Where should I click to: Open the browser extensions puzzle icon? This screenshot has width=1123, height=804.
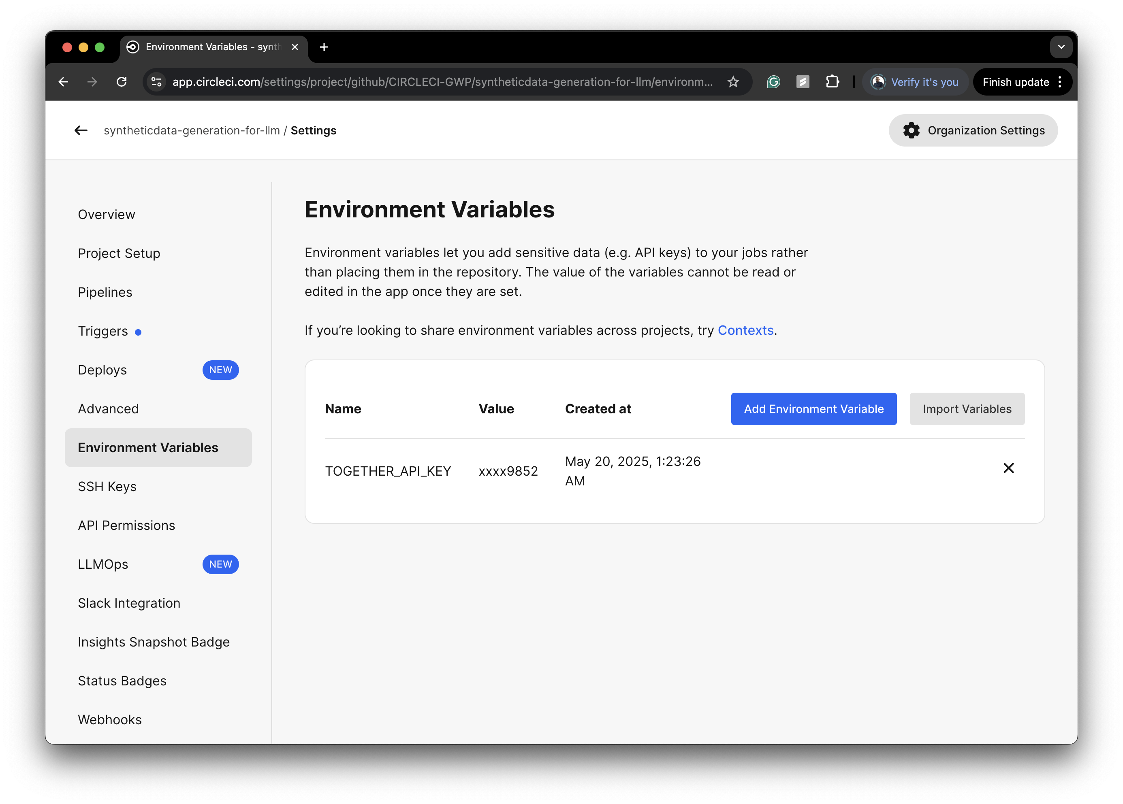click(x=833, y=82)
